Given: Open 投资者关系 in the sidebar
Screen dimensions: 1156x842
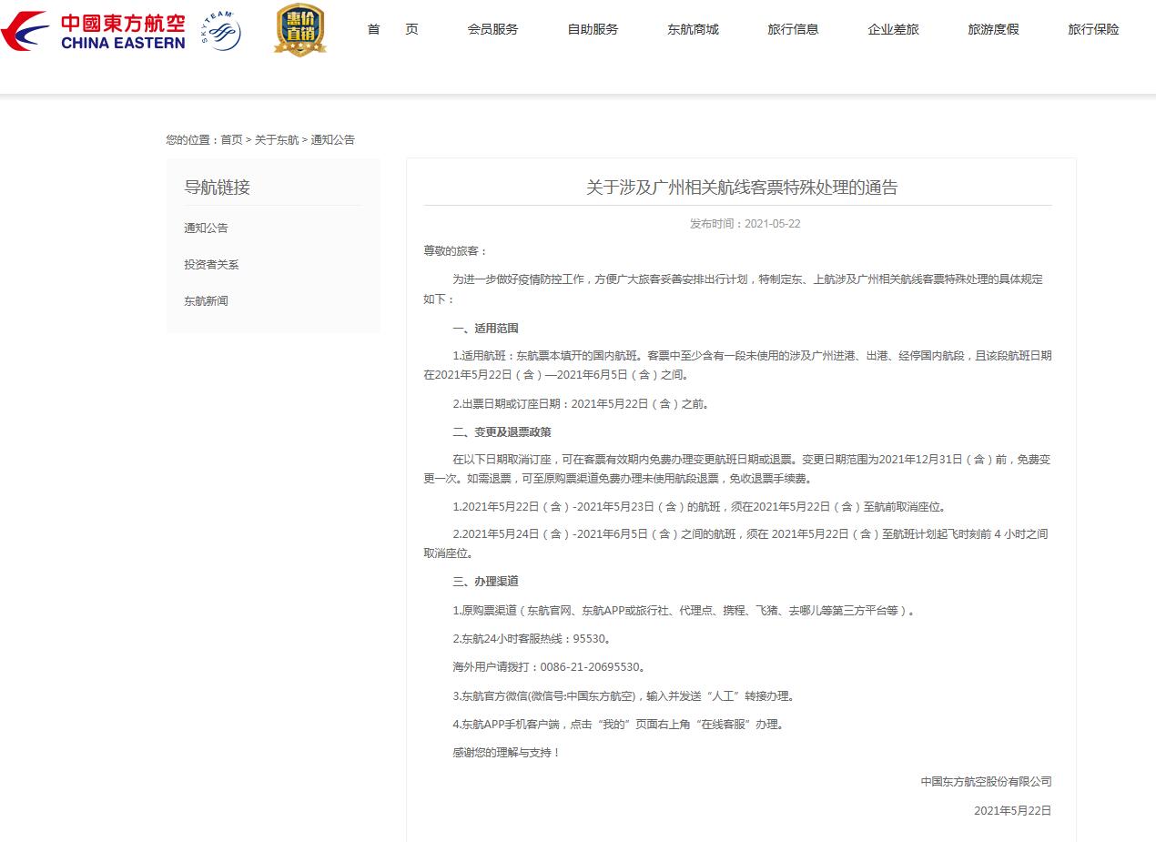Looking at the screenshot, I should pyautogui.click(x=211, y=264).
